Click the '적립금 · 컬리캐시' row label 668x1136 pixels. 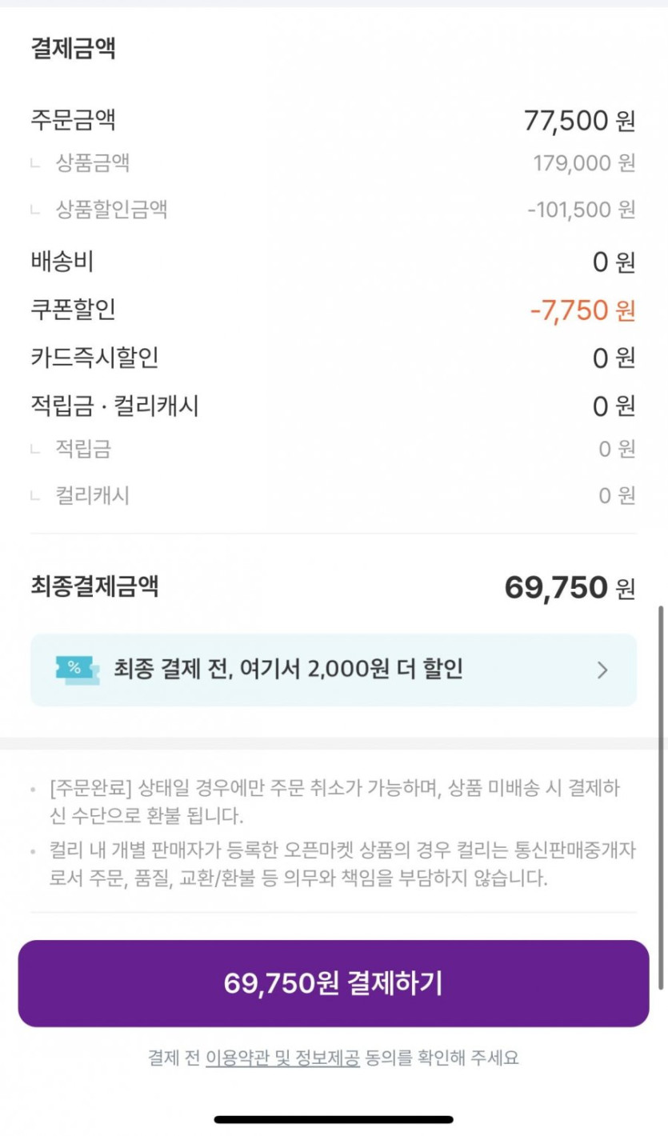114,406
